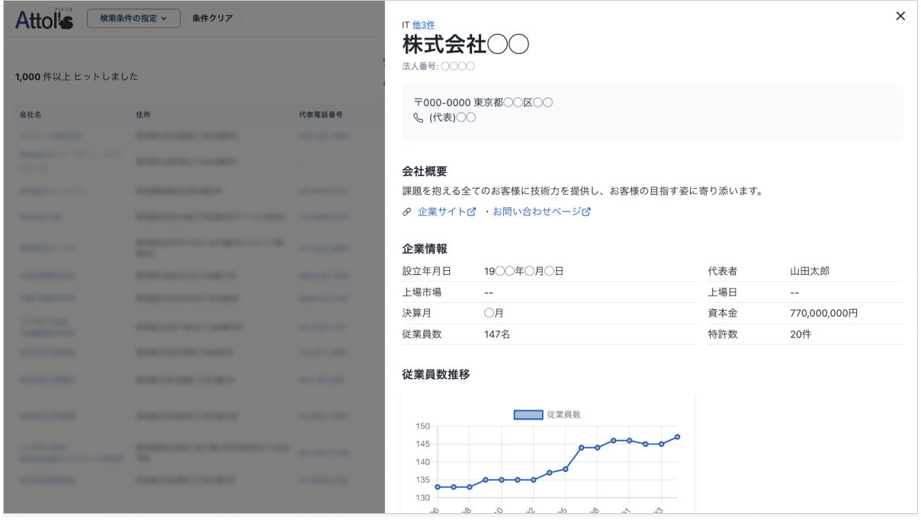The width and height of the screenshot is (921, 520).
Task: Open the 企業サイト link
Action: (441, 212)
